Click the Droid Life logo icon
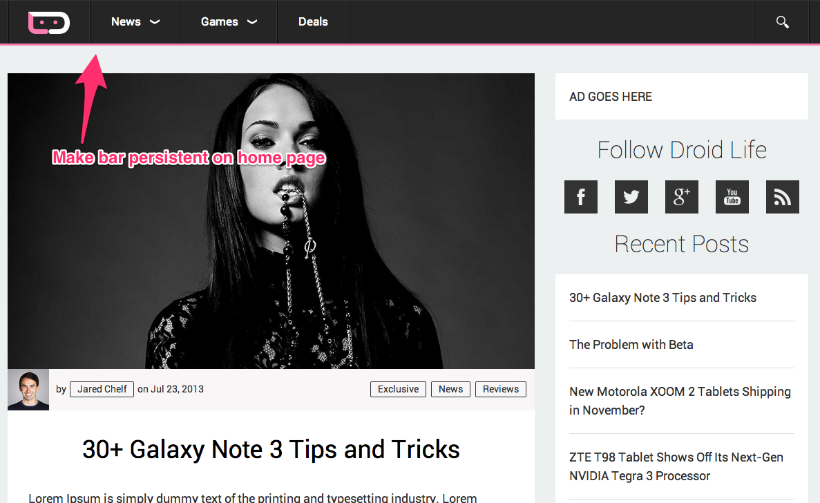The height and width of the screenshot is (503, 820). pos(48,23)
